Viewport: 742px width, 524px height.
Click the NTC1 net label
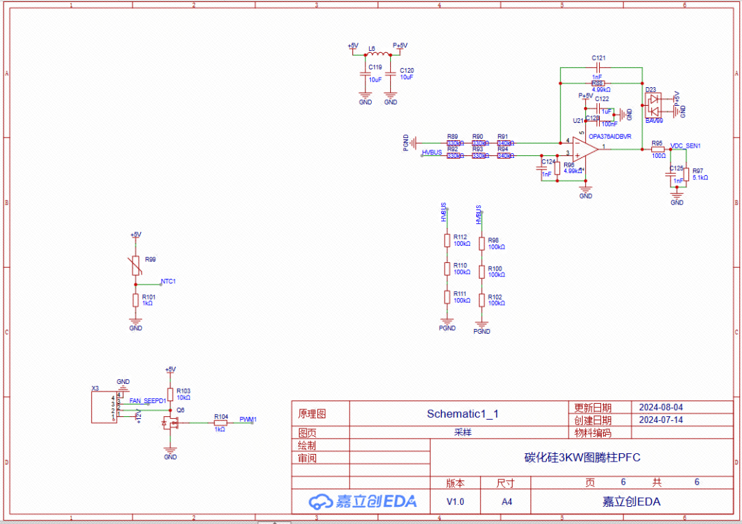tap(168, 281)
